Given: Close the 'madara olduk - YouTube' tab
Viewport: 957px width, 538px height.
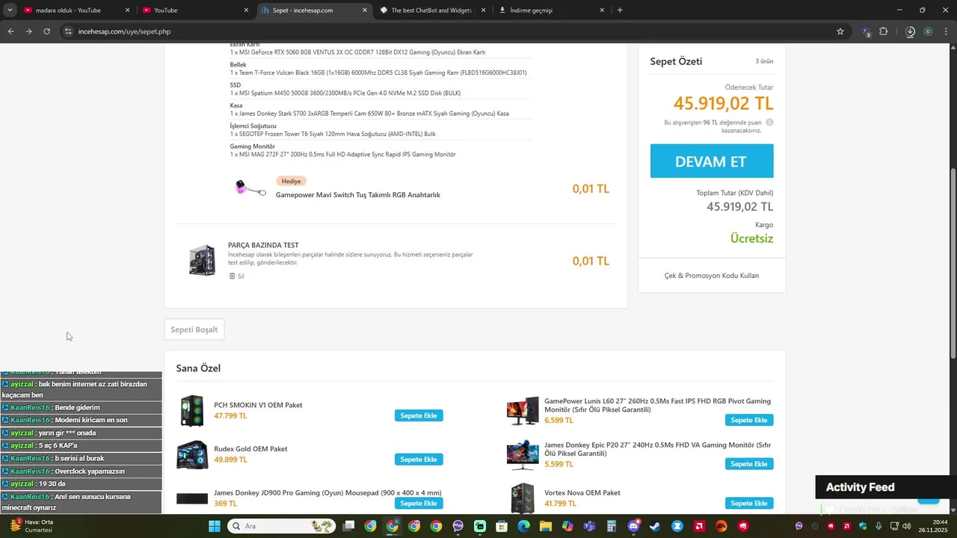Looking at the screenshot, I should pos(128,10).
